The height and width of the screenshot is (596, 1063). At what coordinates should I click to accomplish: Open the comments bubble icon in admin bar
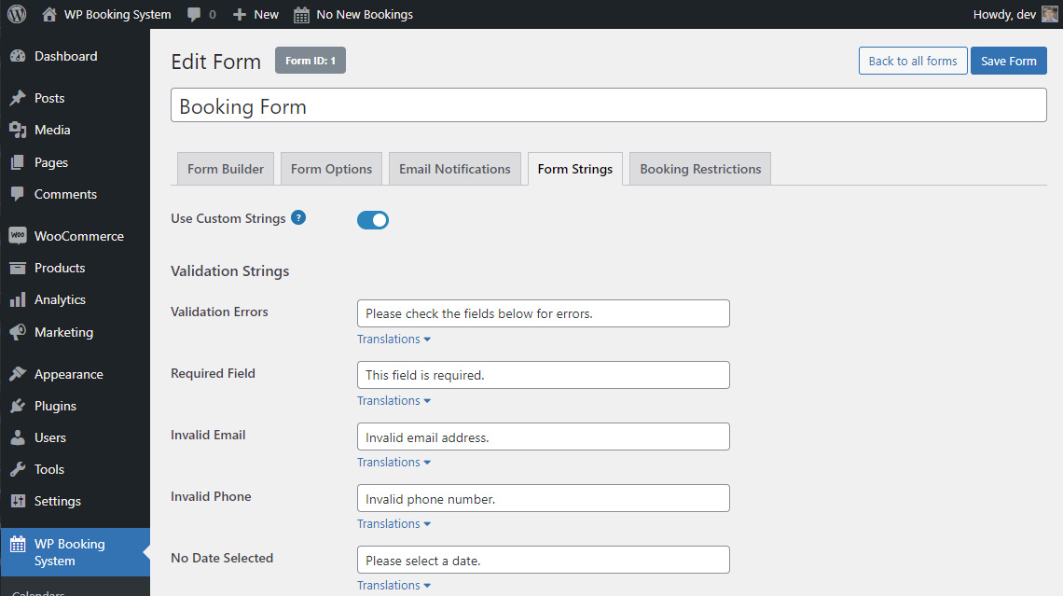(x=194, y=14)
